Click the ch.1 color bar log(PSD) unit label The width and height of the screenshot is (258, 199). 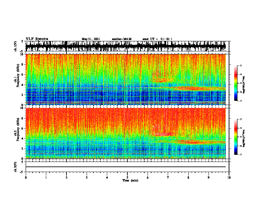pos(244,85)
